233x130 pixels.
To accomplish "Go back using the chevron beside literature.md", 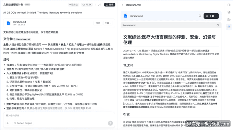I will point(122,5).
